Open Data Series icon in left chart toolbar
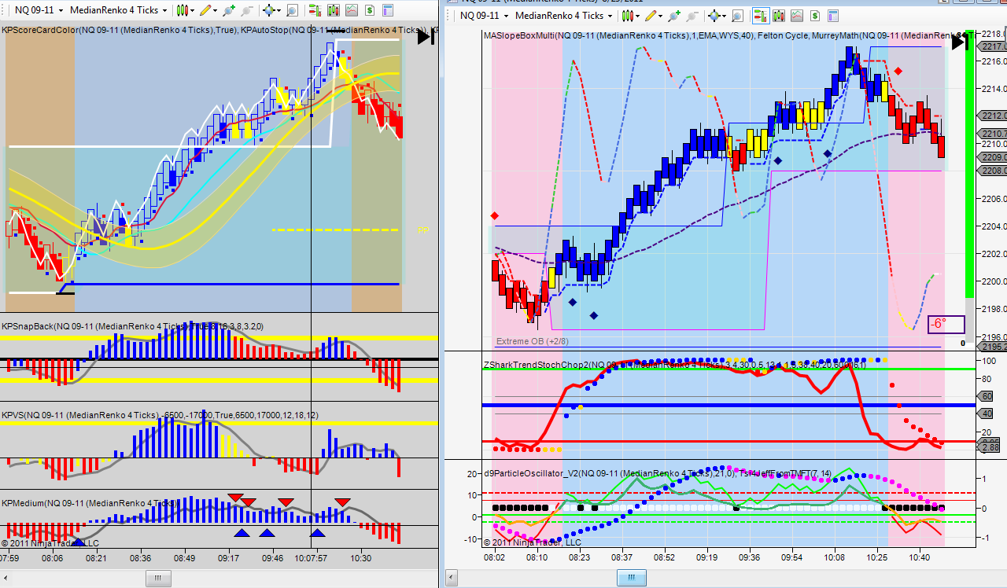This screenshot has height=588, width=1007. pos(332,10)
